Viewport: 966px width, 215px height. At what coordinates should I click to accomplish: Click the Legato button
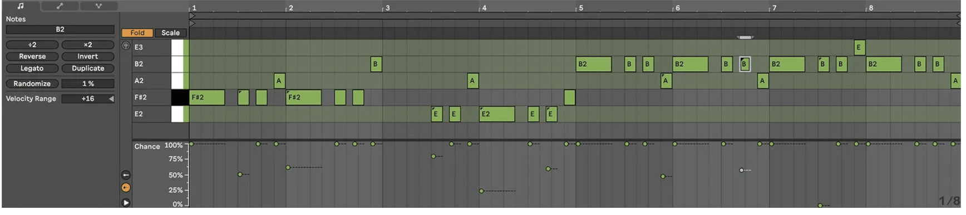[x=32, y=69]
